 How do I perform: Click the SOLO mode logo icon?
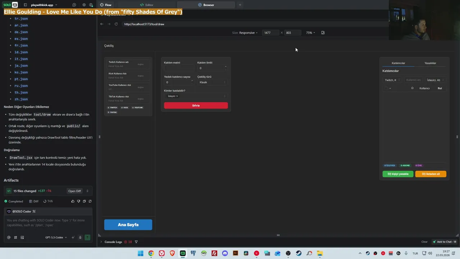[10, 5]
